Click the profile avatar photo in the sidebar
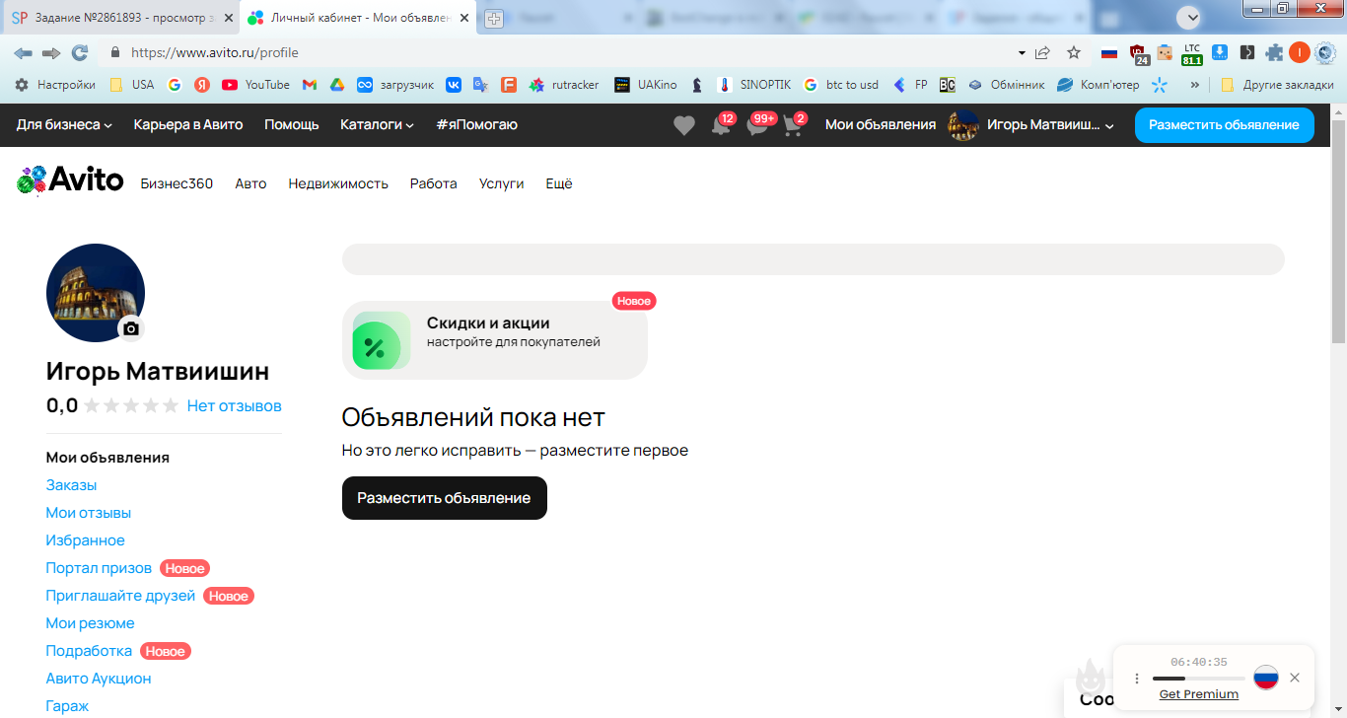This screenshot has width=1347, height=718. 96,293
